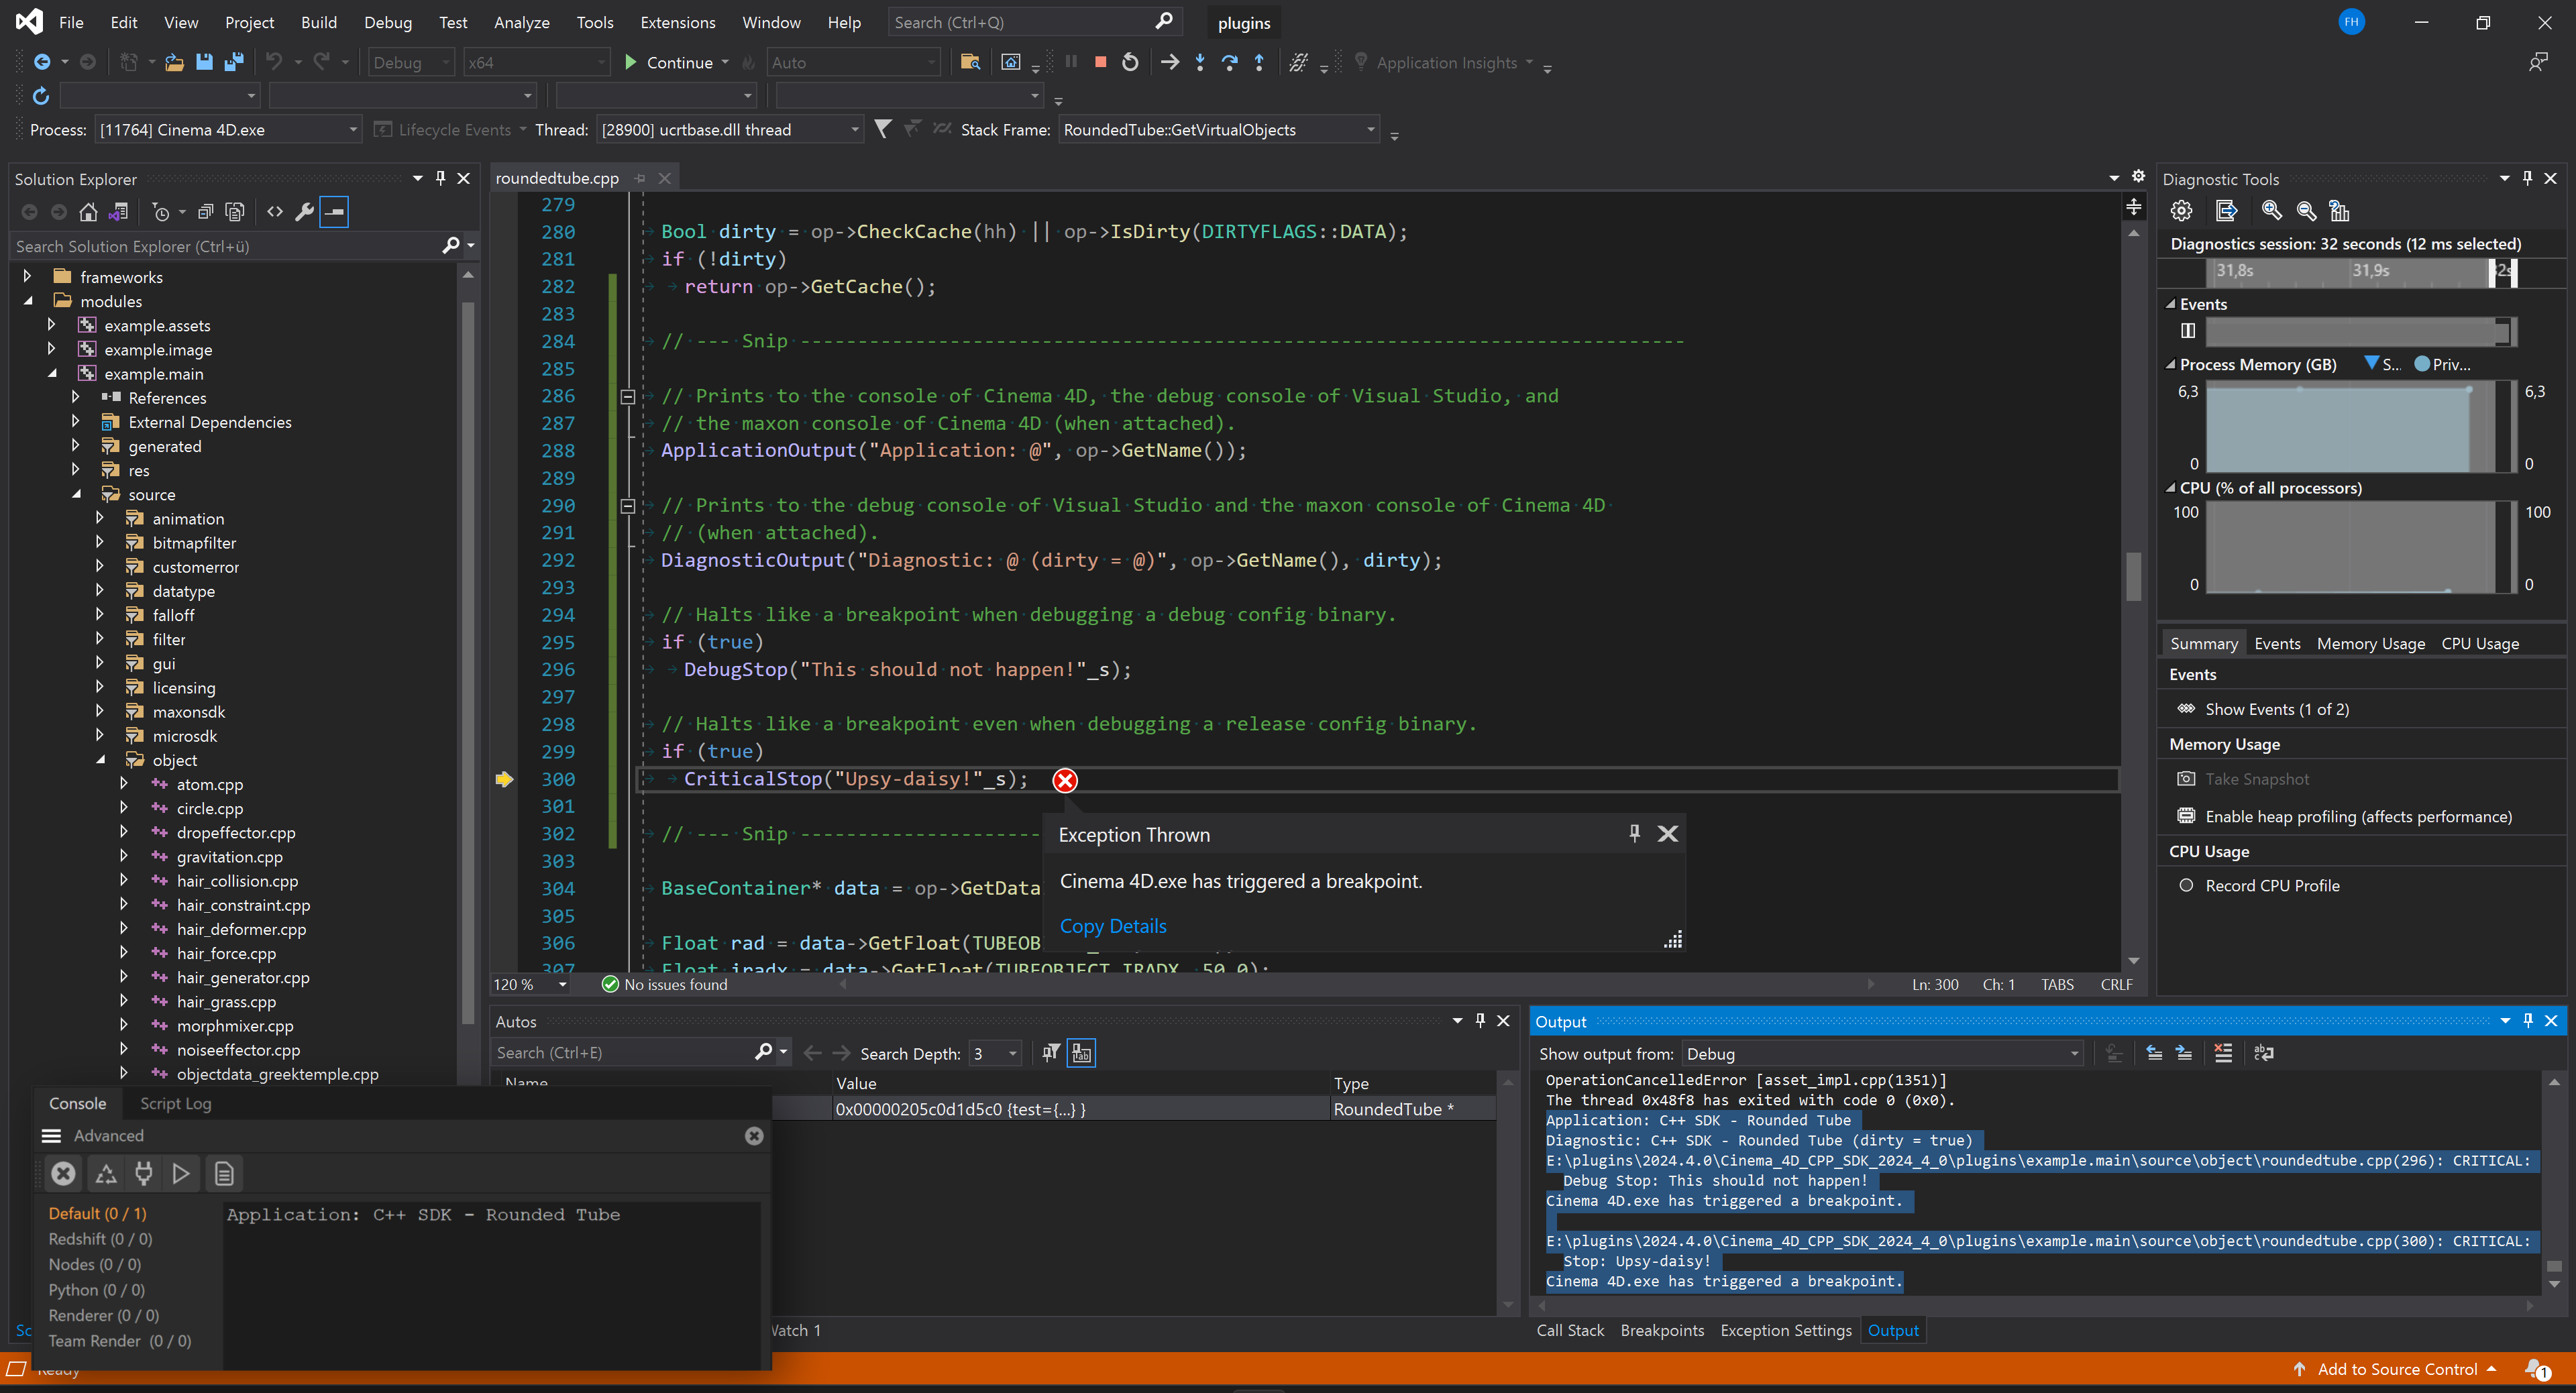Open the Debug menu
2576x1393 pixels.
[x=387, y=22]
